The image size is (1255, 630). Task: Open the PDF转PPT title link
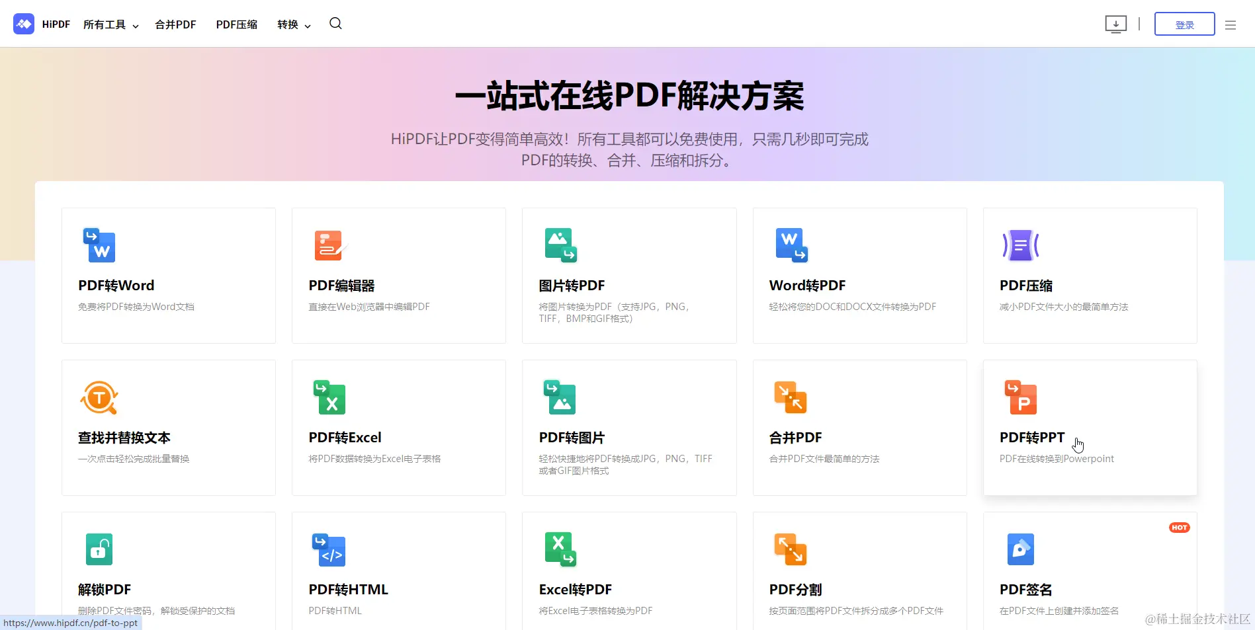point(1032,438)
